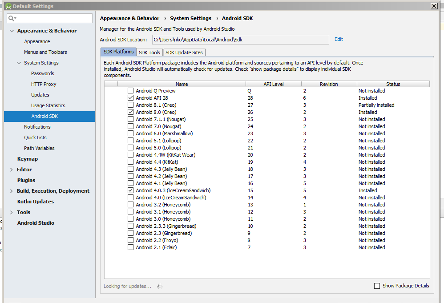
Task: Uncheck the Android API 28 checkbox
Action: [130, 98]
